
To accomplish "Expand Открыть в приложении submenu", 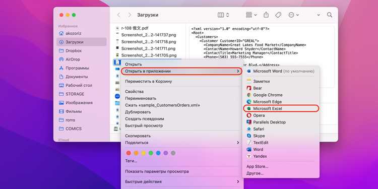I will pos(182,71).
